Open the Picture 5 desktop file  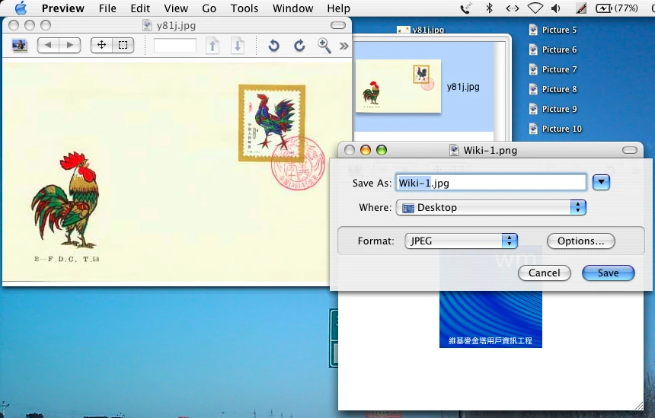click(x=554, y=30)
